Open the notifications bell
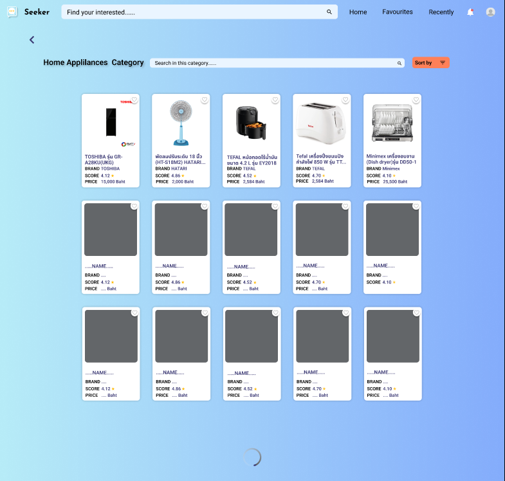 tap(470, 12)
